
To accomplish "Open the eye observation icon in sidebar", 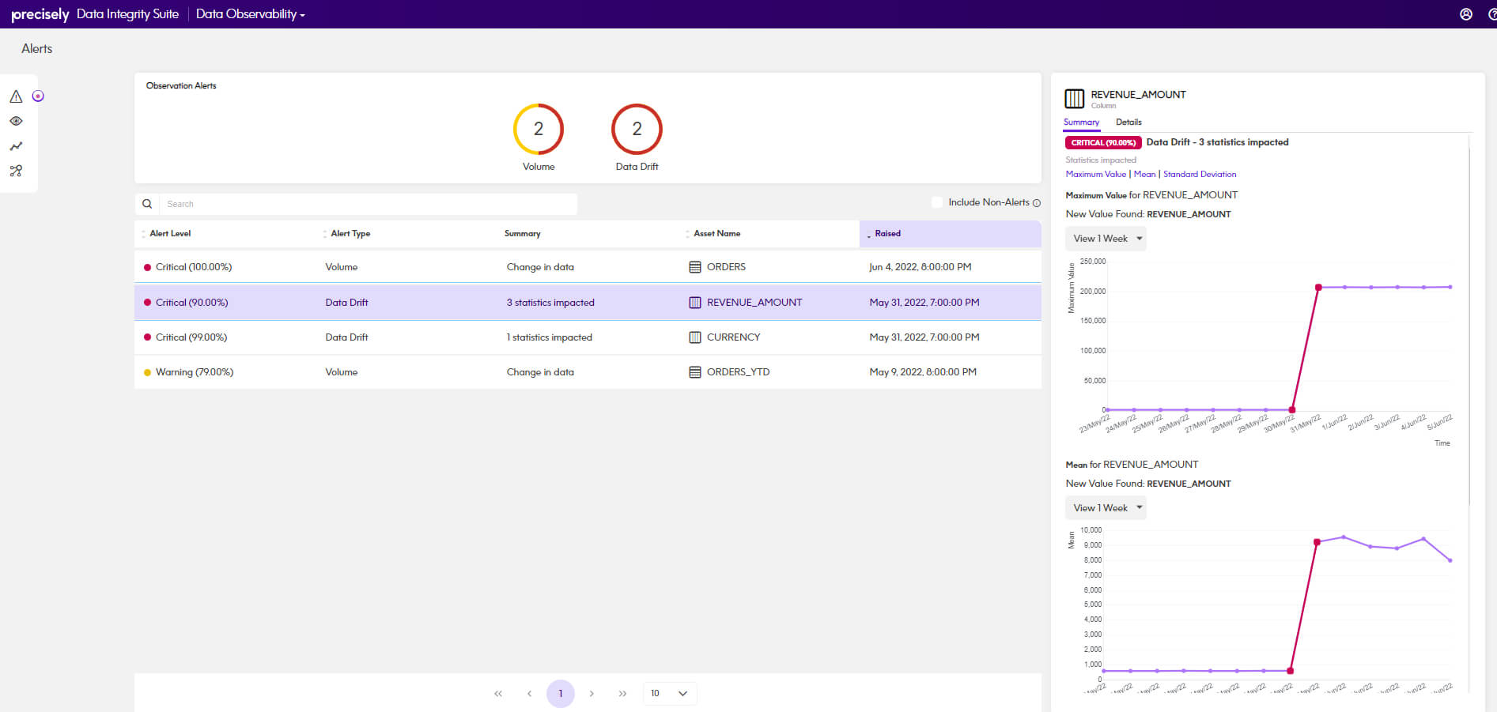I will pos(16,121).
